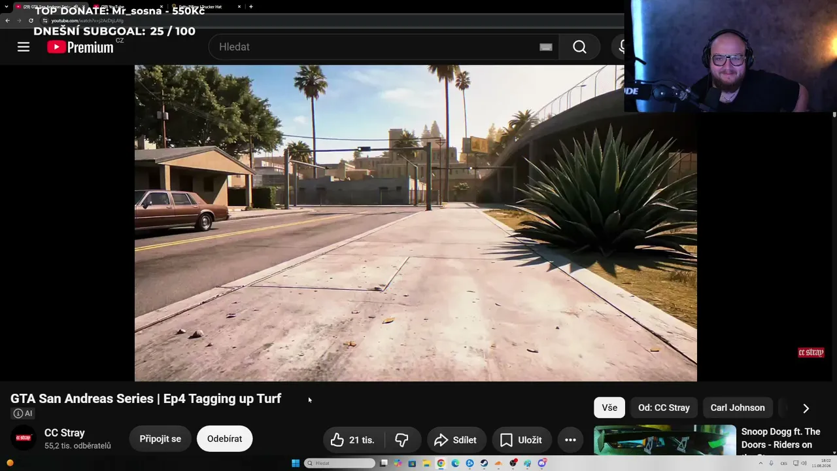The width and height of the screenshot is (837, 471).
Task: Click the youtube.com address bar URL
Action: click(x=88, y=20)
